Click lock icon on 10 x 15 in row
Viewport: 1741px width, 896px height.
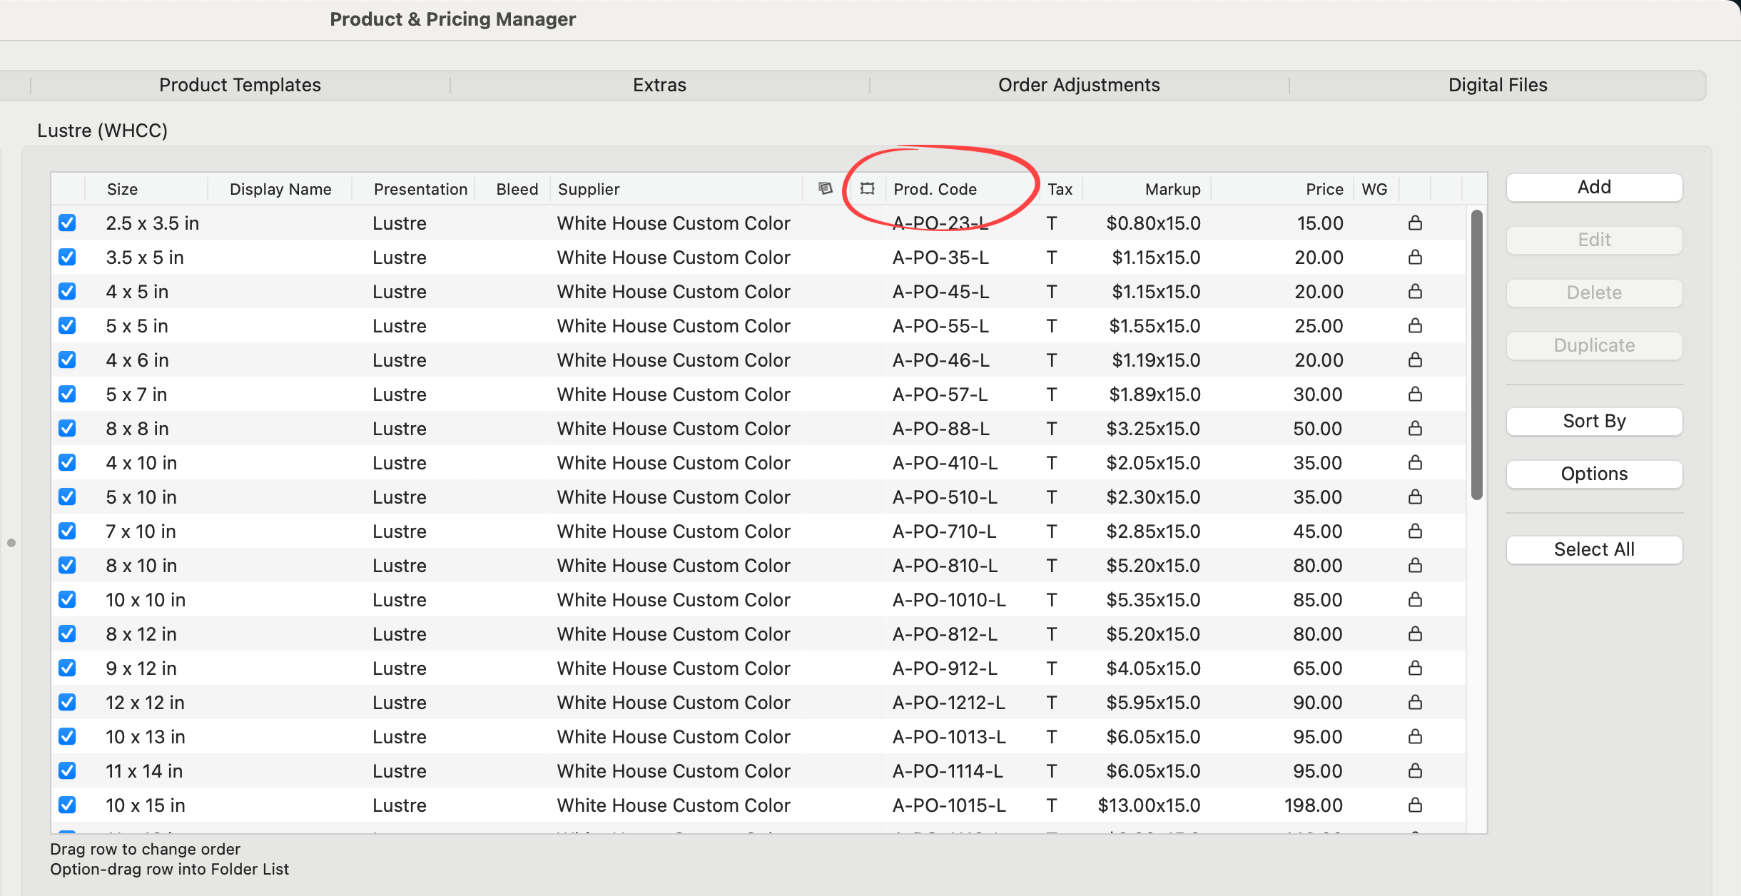pyautogui.click(x=1415, y=805)
